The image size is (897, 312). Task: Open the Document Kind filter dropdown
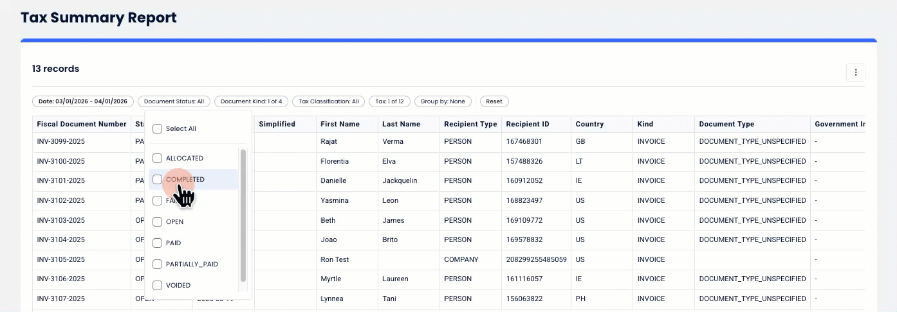coord(251,101)
